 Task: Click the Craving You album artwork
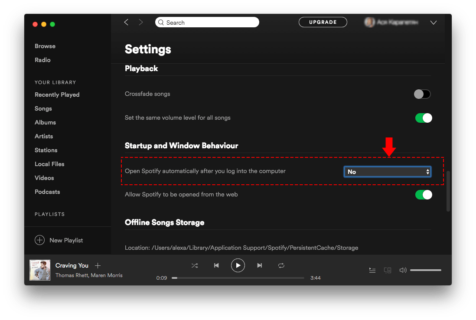40,270
